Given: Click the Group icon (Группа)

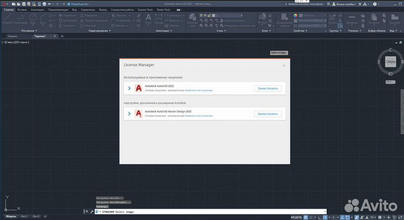Looking at the screenshot, I should pyautogui.click(x=333, y=19).
